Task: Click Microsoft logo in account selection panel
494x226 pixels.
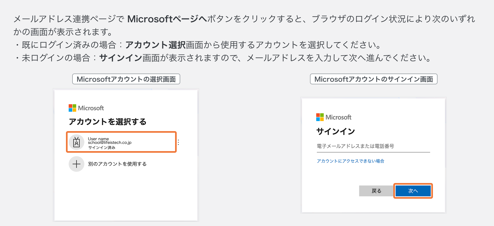Action: (x=72, y=108)
